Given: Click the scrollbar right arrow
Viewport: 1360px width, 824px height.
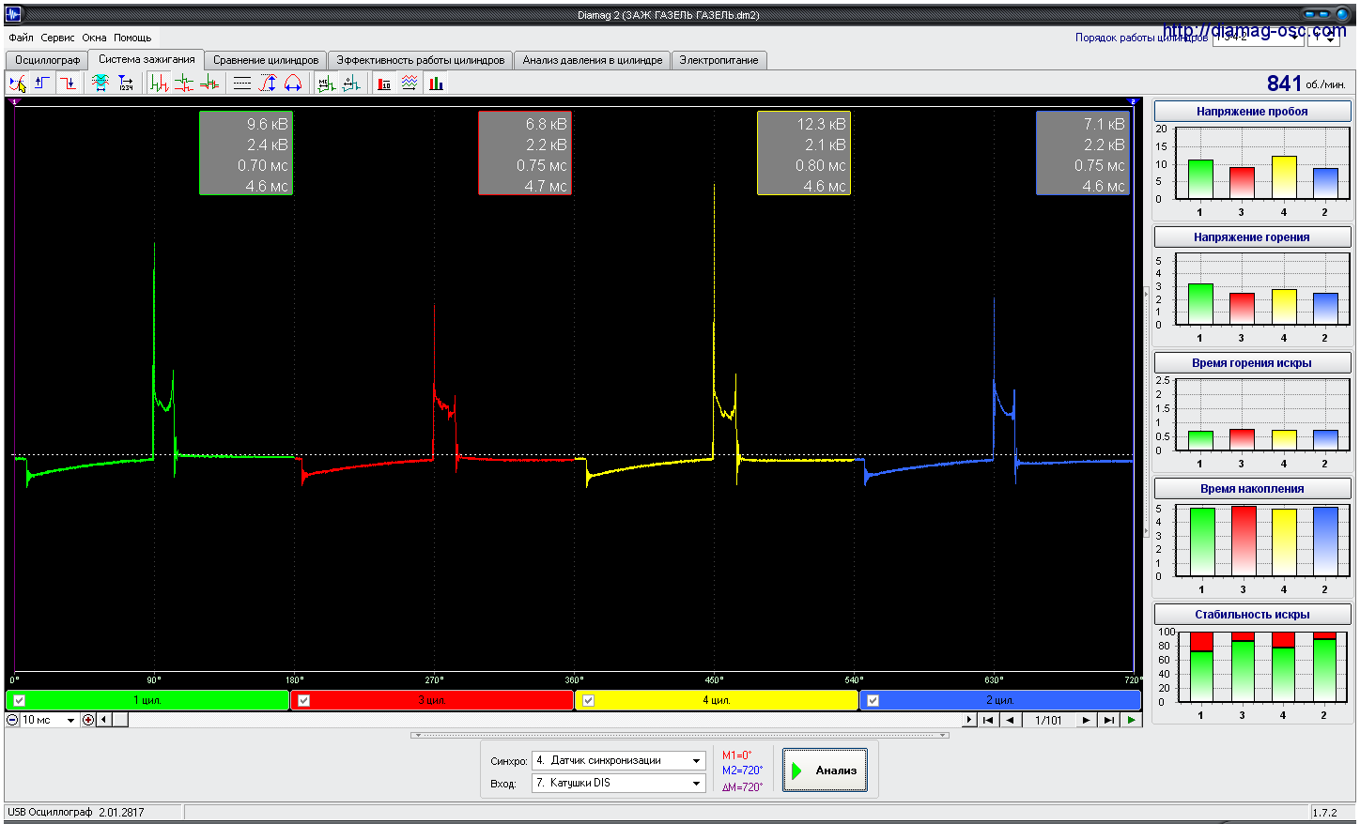Looking at the screenshot, I should (969, 720).
